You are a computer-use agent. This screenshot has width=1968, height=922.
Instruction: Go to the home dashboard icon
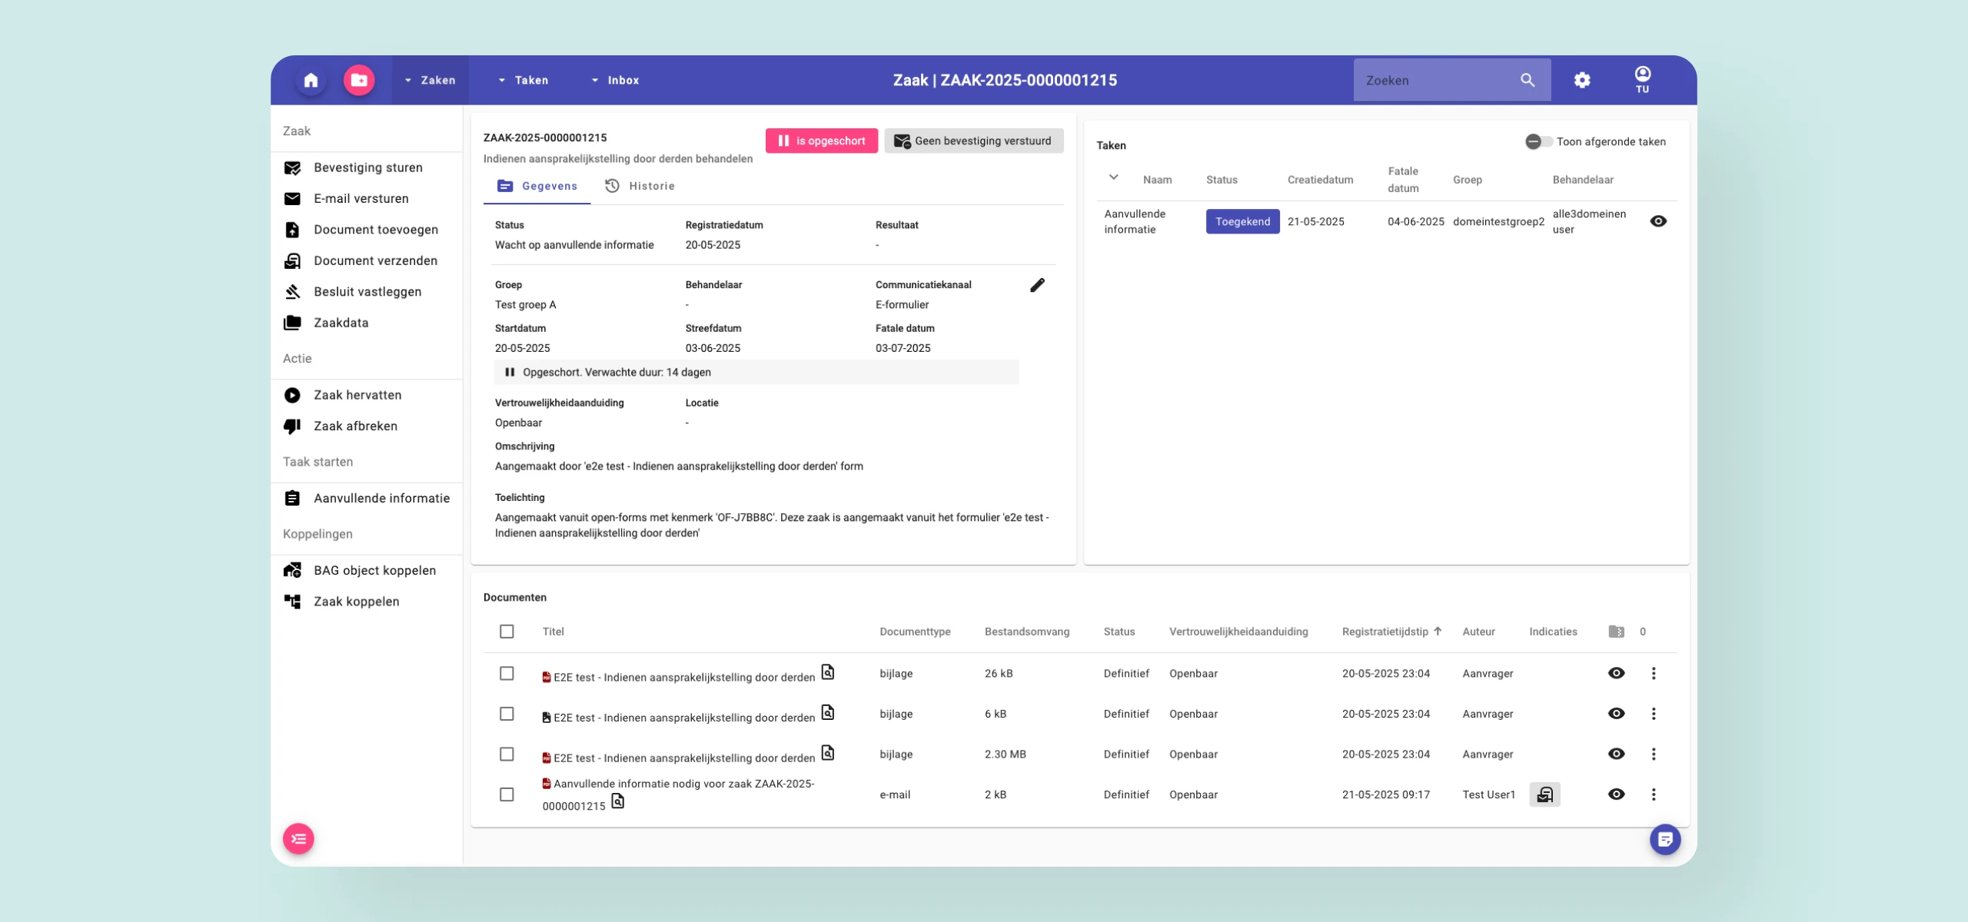[311, 80]
